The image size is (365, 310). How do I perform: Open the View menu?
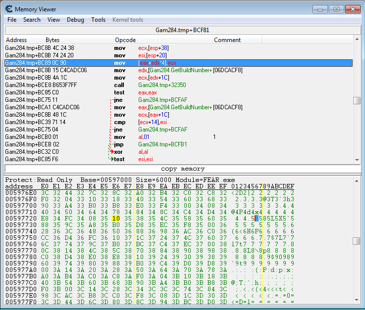coord(53,20)
